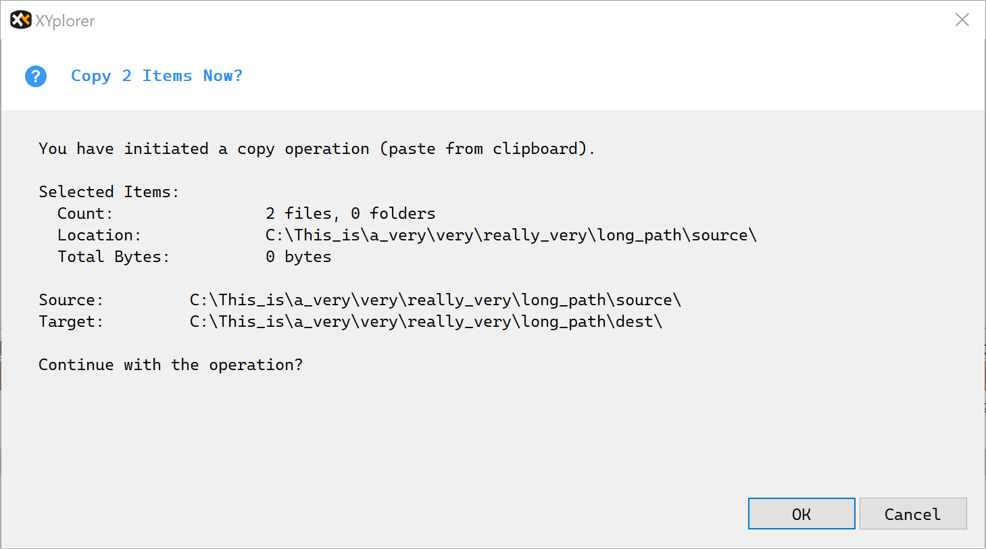Click the dialog close X button
Image resolution: width=986 pixels, height=549 pixels.
962,20
